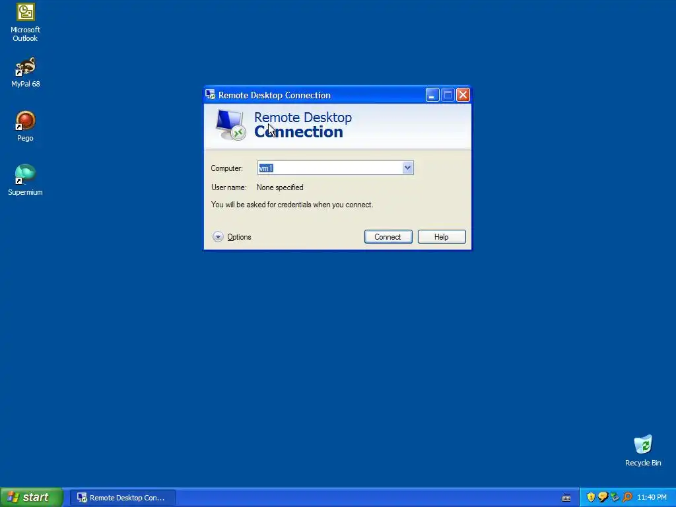Click the keyboard icon on the taskbar

click(x=566, y=498)
